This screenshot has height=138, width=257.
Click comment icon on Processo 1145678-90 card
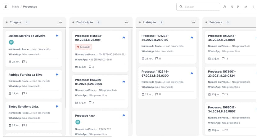[90, 67]
